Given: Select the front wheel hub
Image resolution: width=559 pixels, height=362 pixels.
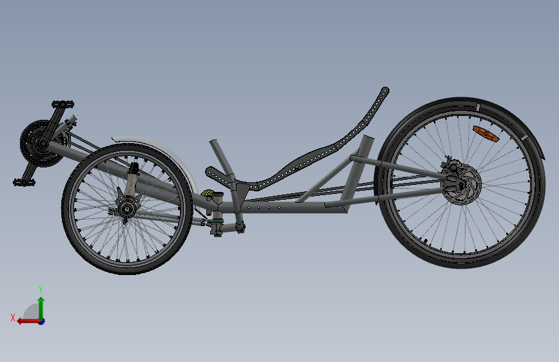Looking at the screenshot, I should point(126,209).
